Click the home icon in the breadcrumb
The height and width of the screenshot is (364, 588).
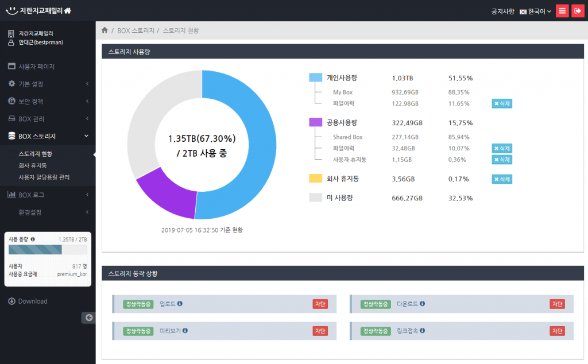105,30
